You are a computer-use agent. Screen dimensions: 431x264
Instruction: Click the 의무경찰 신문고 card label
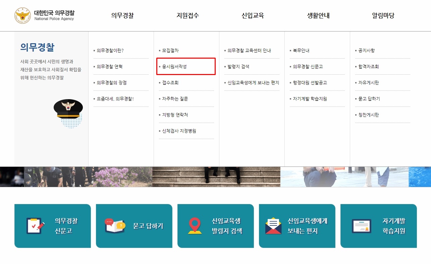[x=66, y=226]
